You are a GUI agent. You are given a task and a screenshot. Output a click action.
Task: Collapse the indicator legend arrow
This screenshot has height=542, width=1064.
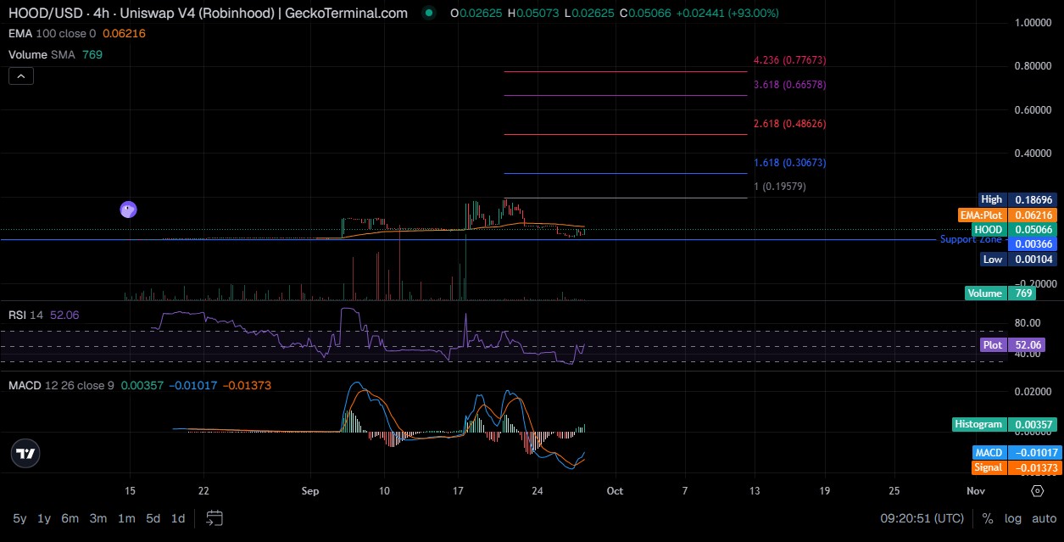coord(20,76)
